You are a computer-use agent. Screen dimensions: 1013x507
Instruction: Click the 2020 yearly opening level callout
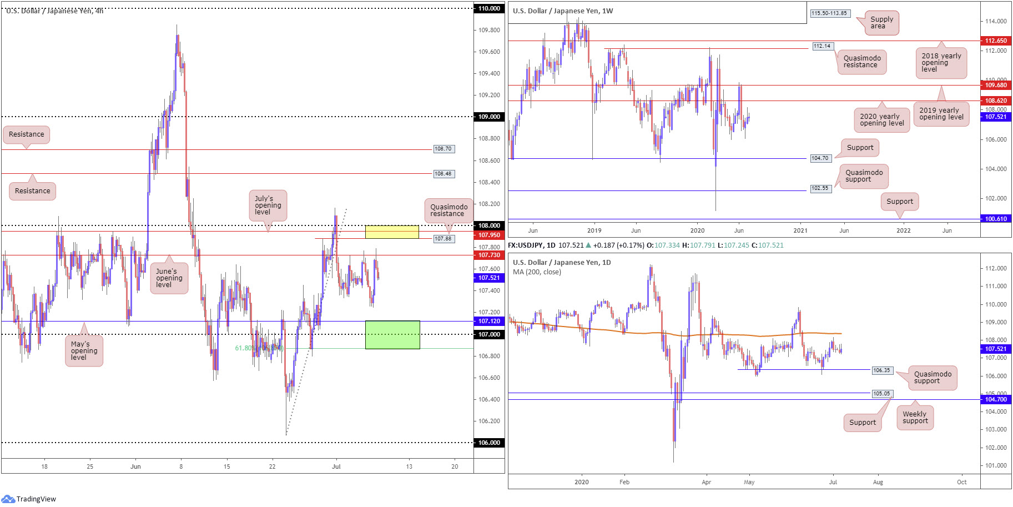[x=882, y=120]
